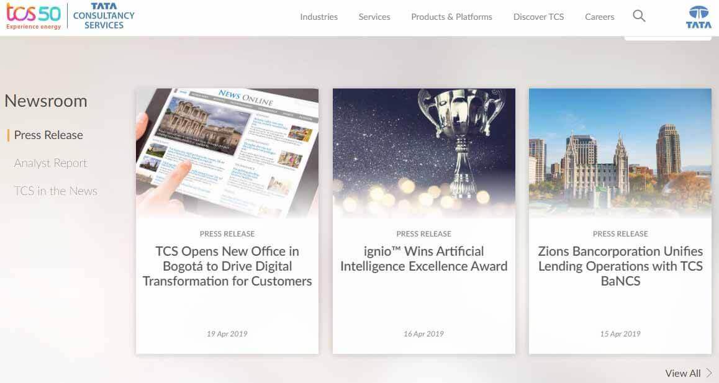
Task: Click the View All link
Action: 682,373
